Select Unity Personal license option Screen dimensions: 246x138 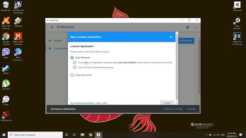point(72,58)
